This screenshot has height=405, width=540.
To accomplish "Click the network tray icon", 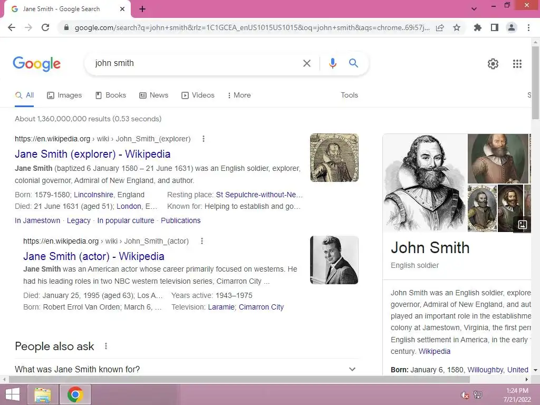I will point(478,395).
